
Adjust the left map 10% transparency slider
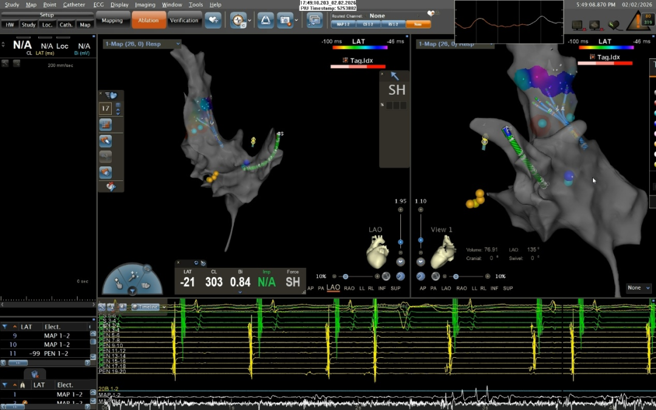(x=346, y=276)
